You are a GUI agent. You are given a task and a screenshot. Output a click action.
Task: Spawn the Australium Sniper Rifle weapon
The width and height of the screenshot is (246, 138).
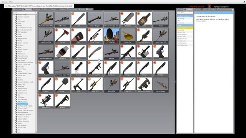coord(46,20)
